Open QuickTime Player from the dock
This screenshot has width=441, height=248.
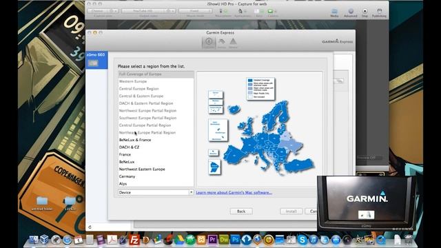coord(381,240)
